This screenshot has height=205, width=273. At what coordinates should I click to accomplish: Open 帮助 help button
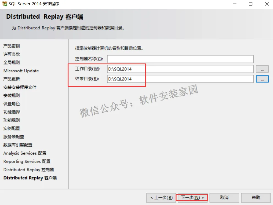pos(256,198)
